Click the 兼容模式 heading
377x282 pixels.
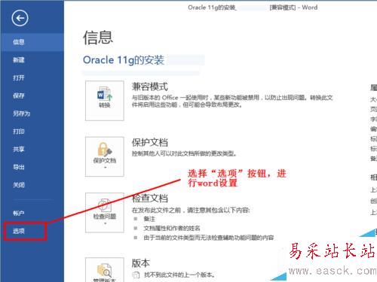click(150, 86)
